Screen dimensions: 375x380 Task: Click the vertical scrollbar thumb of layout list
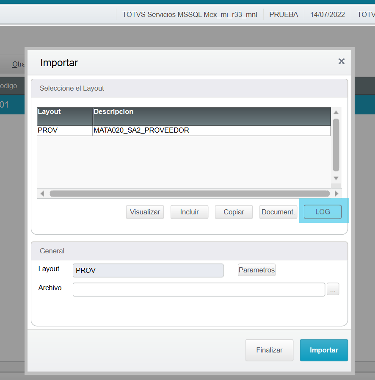[336, 145]
